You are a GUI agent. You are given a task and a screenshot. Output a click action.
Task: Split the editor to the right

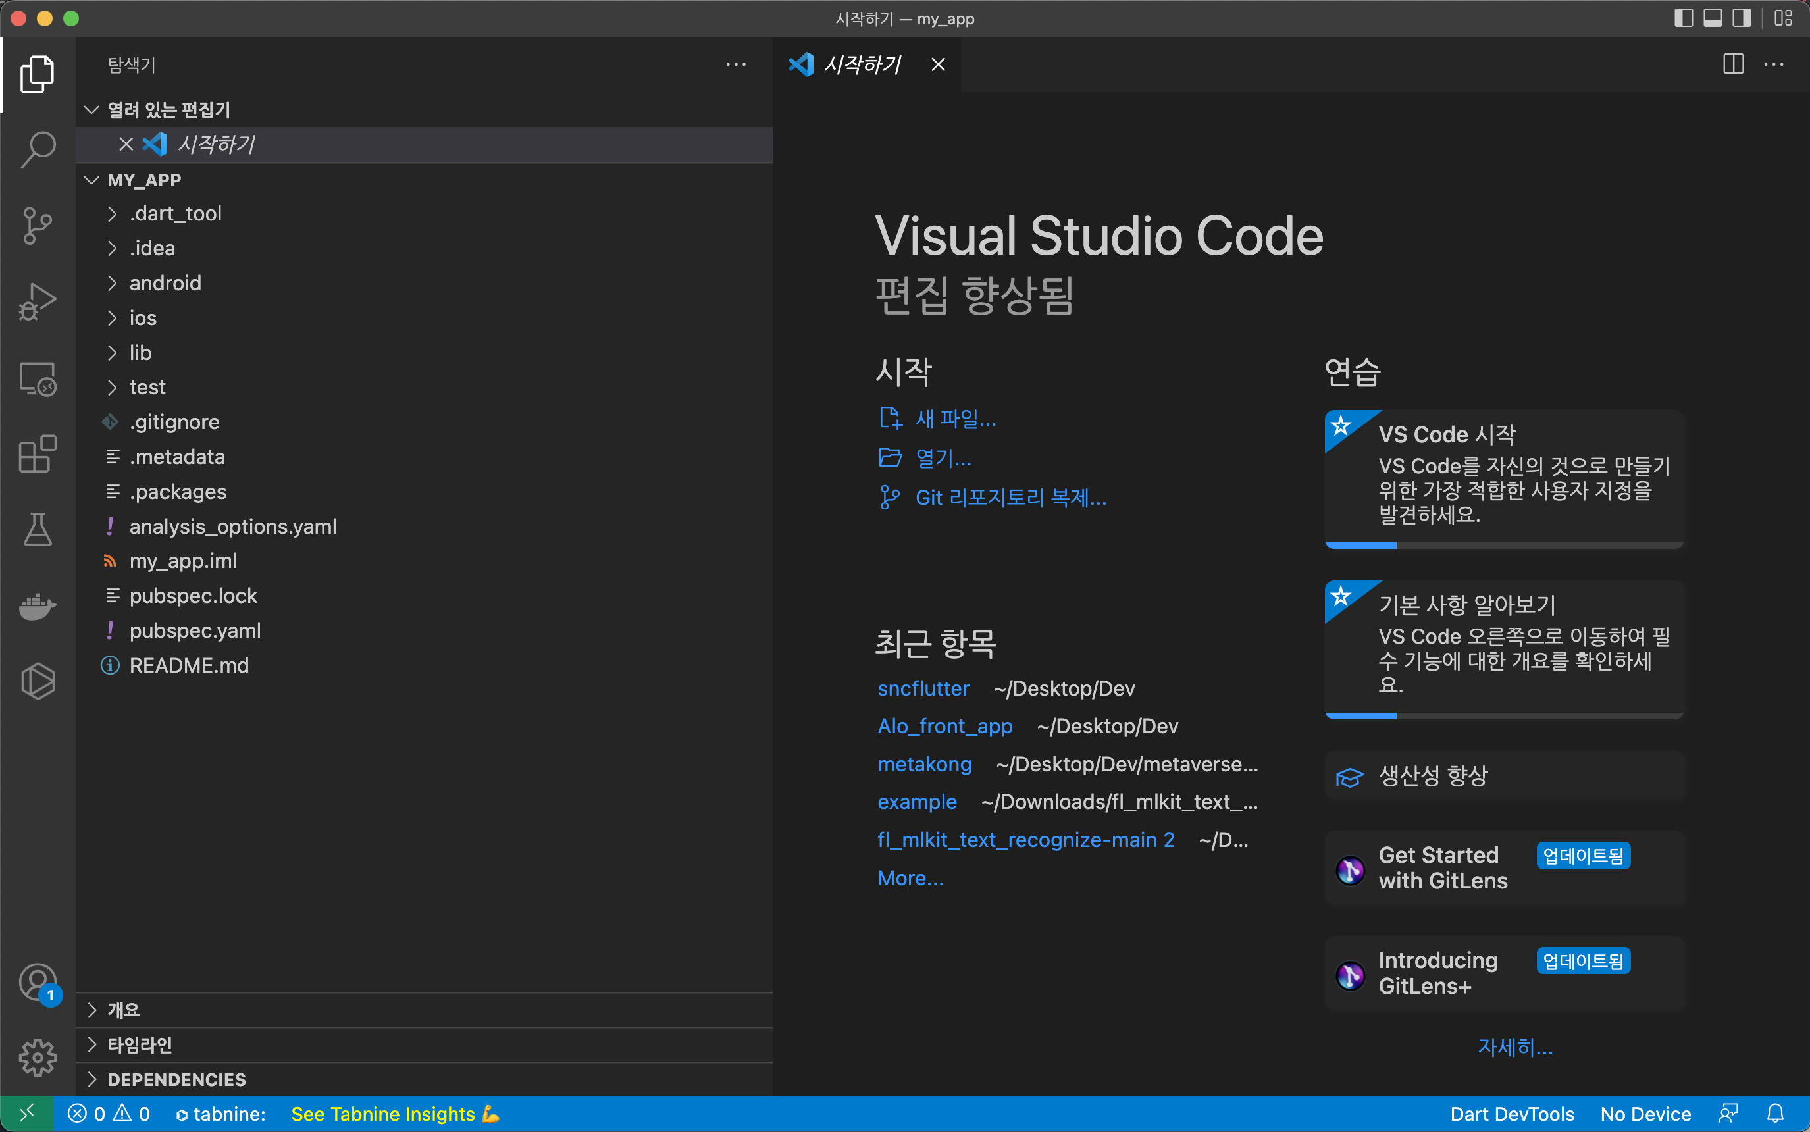coord(1733,64)
